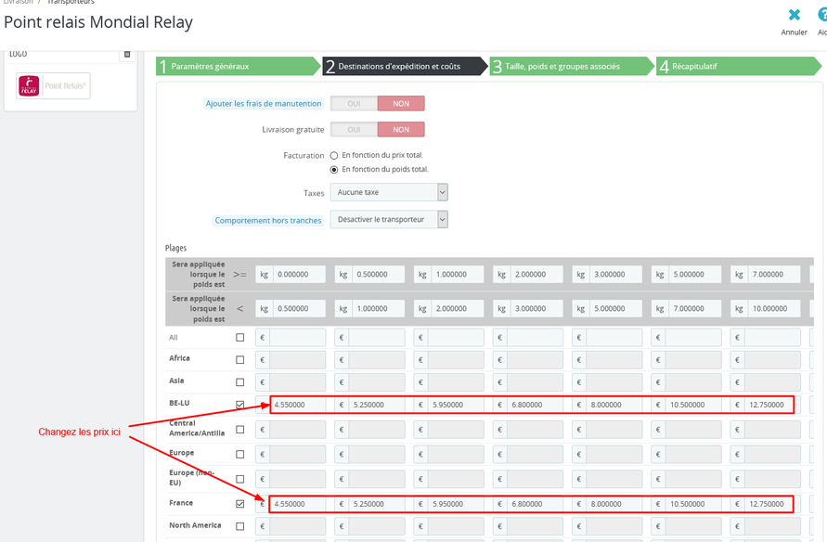
Task: Check the North America checkbox
Action: coord(240,526)
